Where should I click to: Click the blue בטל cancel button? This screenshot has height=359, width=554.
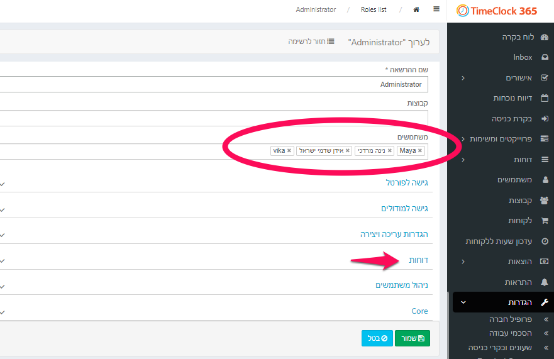377,338
